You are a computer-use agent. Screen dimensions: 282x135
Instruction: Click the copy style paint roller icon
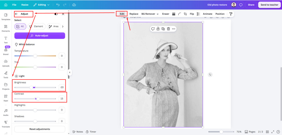(231, 14)
